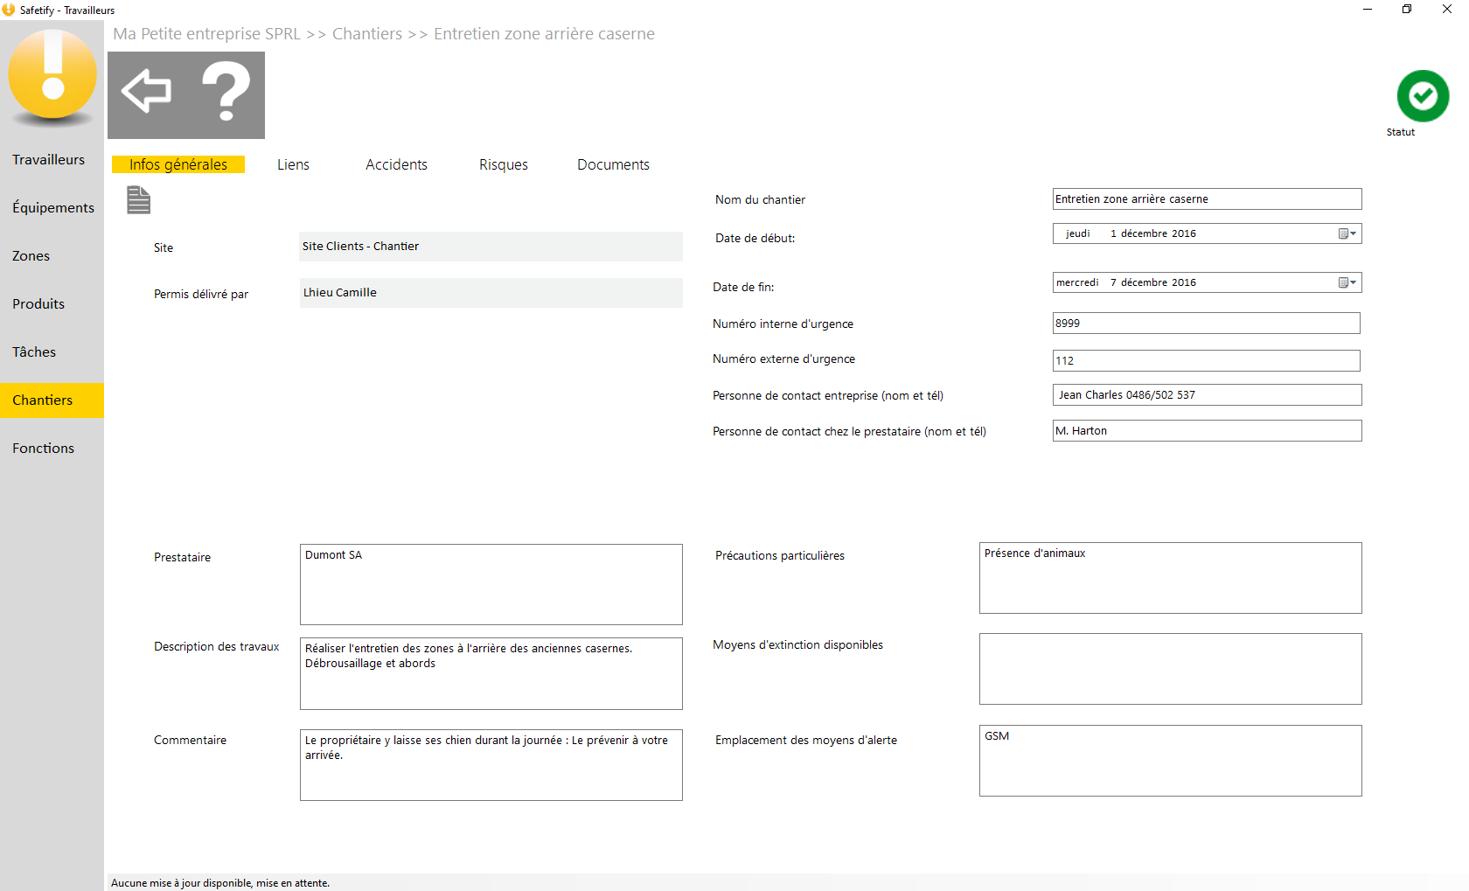Screen dimensions: 1469x891
Task: Open Équipements in the sidebar
Action: 52,207
